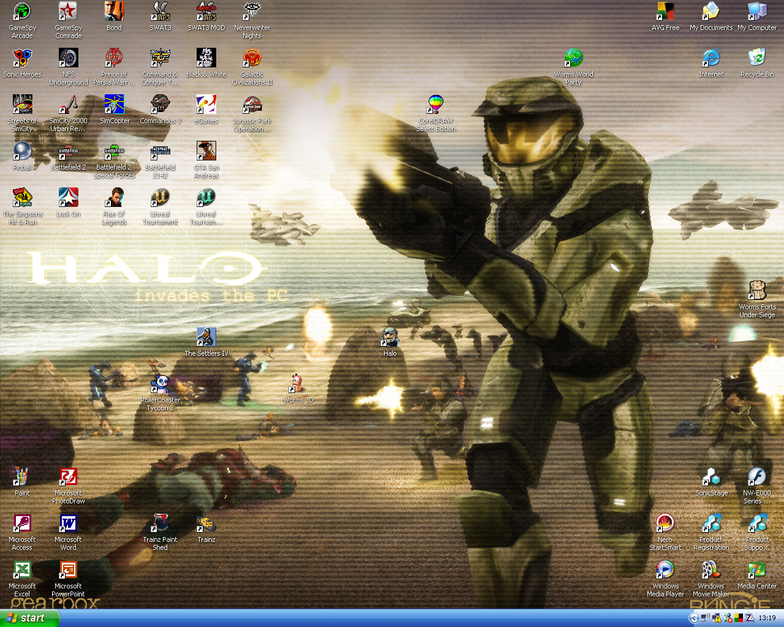Select the Rise Of Legends shortcut
Image resolution: width=784 pixels, height=627 pixels.
(114, 206)
